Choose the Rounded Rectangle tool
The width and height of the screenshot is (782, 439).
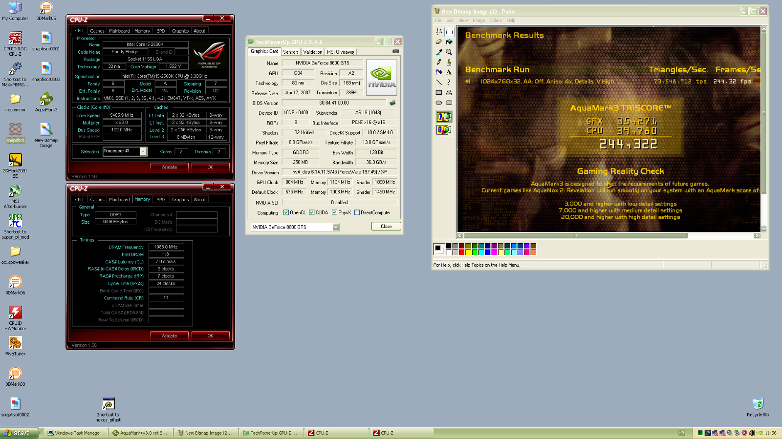[x=449, y=103]
